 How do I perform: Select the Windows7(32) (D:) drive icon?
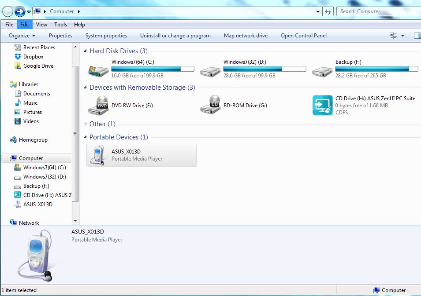coord(210,72)
